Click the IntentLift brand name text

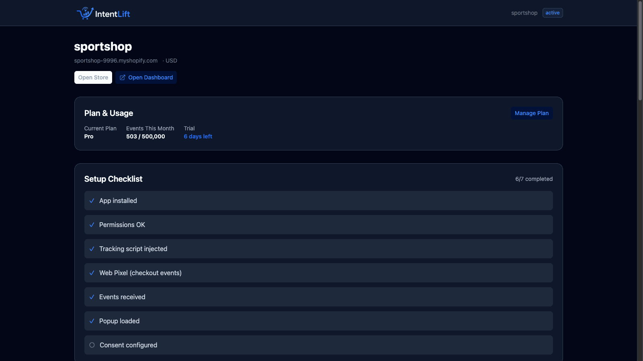click(x=113, y=14)
